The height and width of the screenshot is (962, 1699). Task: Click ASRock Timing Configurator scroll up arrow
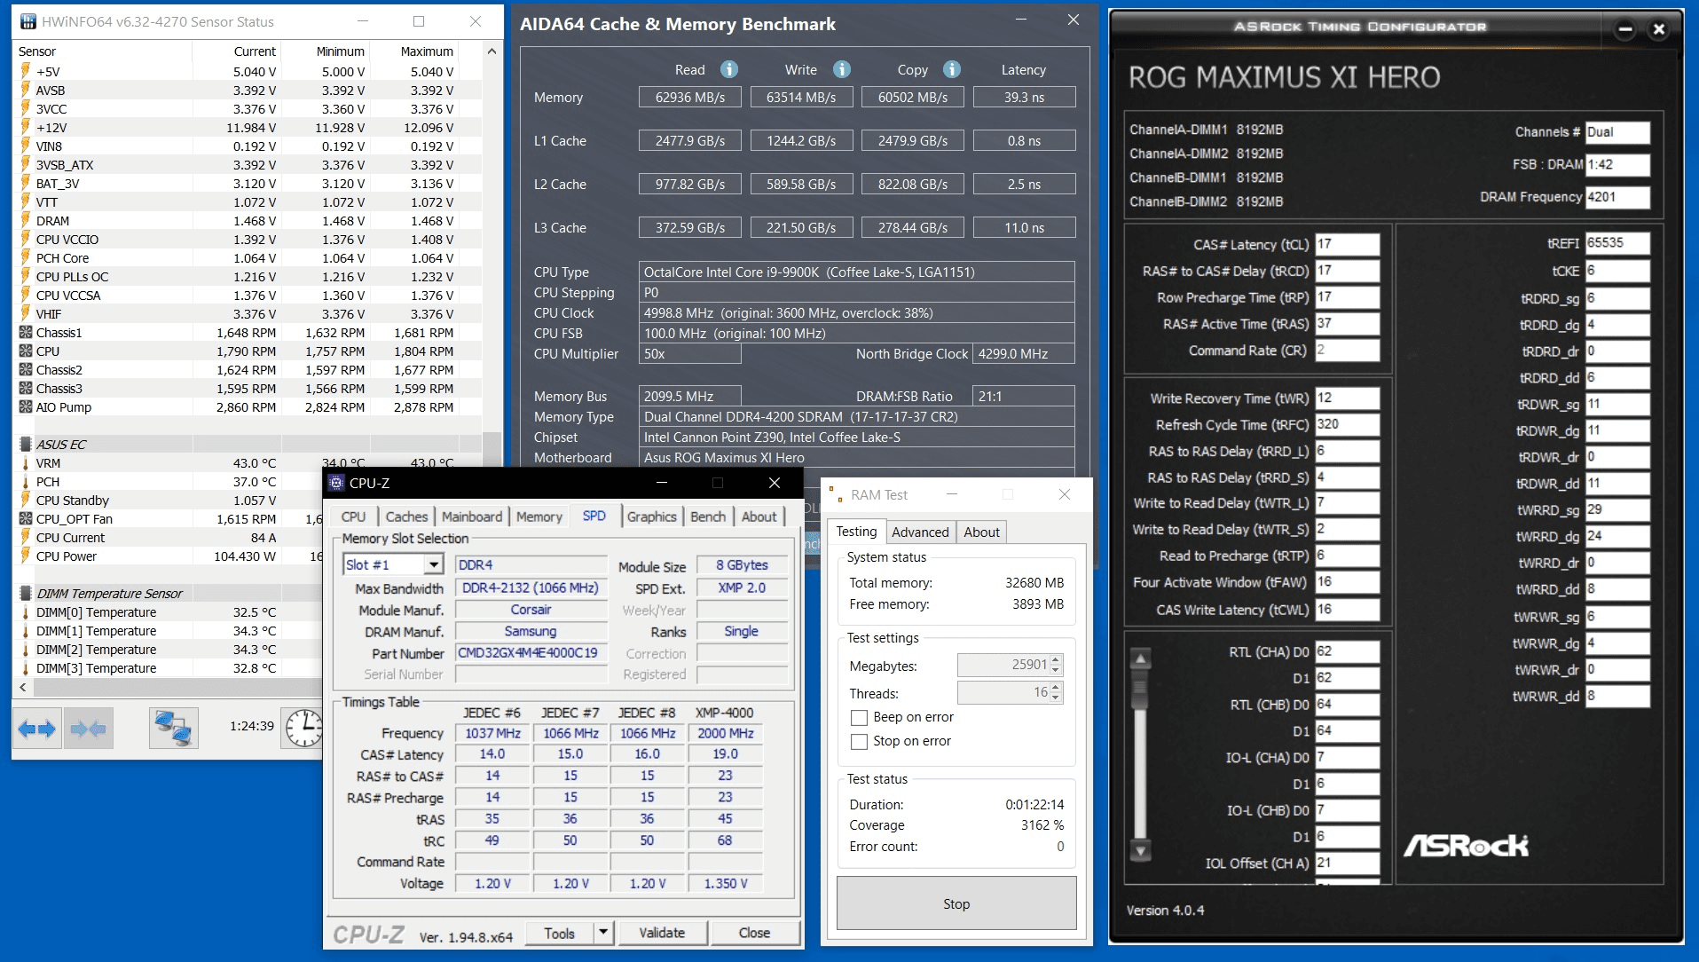(x=1141, y=658)
